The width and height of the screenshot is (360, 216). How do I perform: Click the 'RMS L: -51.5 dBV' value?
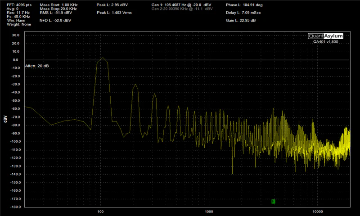click(x=56, y=13)
